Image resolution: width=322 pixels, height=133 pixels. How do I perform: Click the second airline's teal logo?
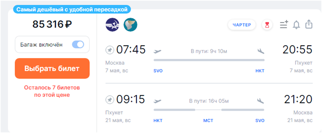click(130, 25)
